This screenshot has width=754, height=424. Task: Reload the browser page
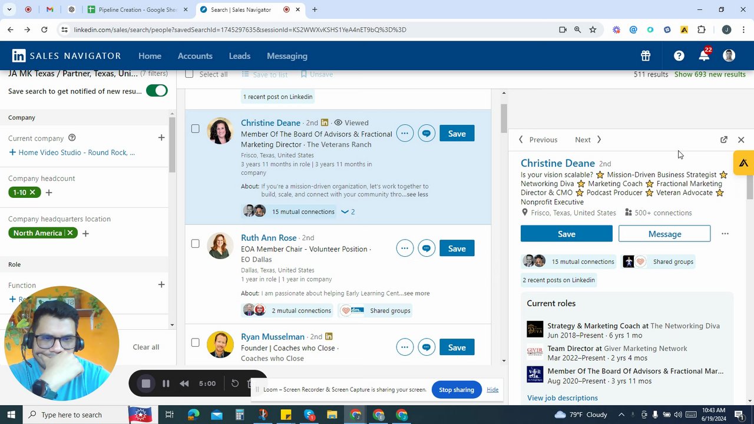point(44,29)
